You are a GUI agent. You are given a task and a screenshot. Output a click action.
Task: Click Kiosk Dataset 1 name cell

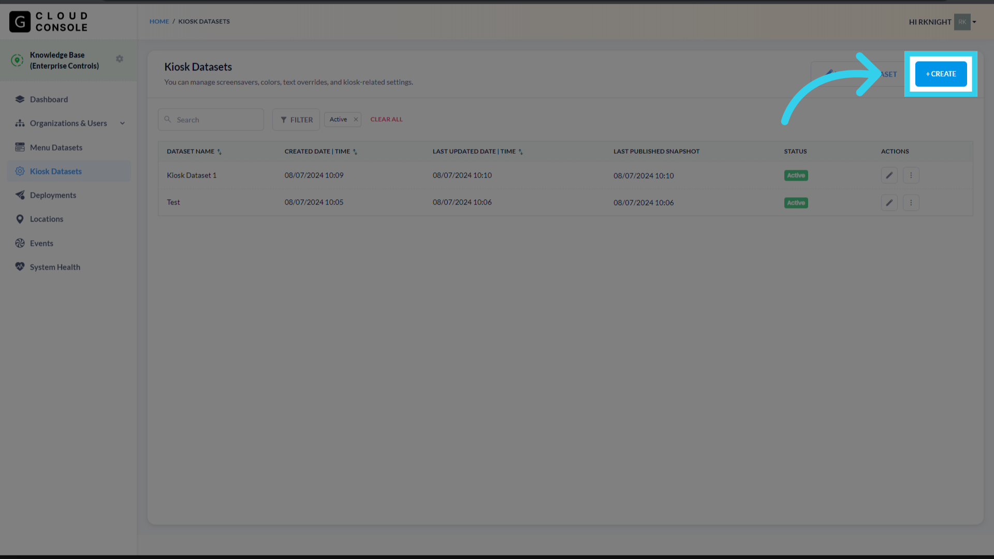click(192, 175)
